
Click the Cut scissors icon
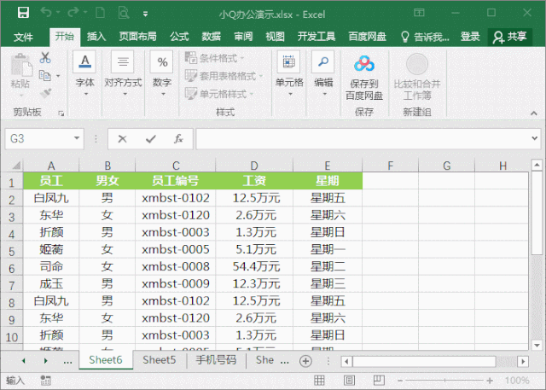45,57
